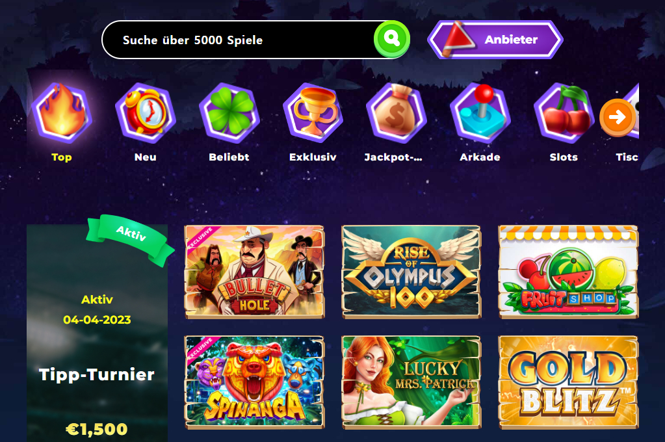
Task: Open the Tipp-Turnier tournament card
Action: (97, 333)
